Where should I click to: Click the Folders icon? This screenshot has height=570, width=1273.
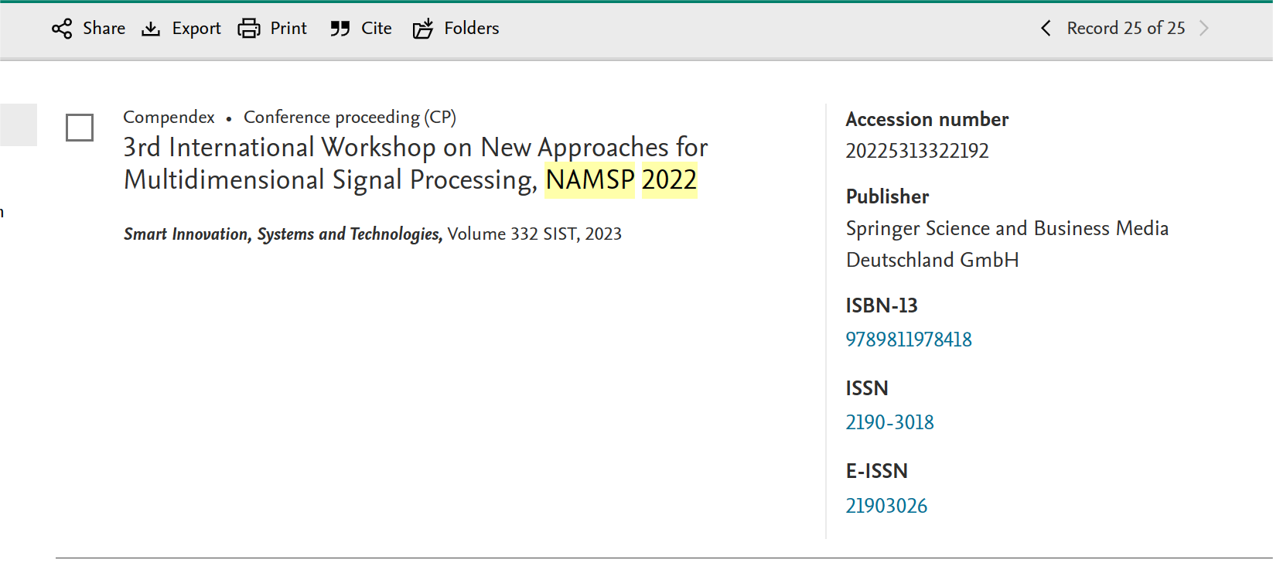[423, 29]
